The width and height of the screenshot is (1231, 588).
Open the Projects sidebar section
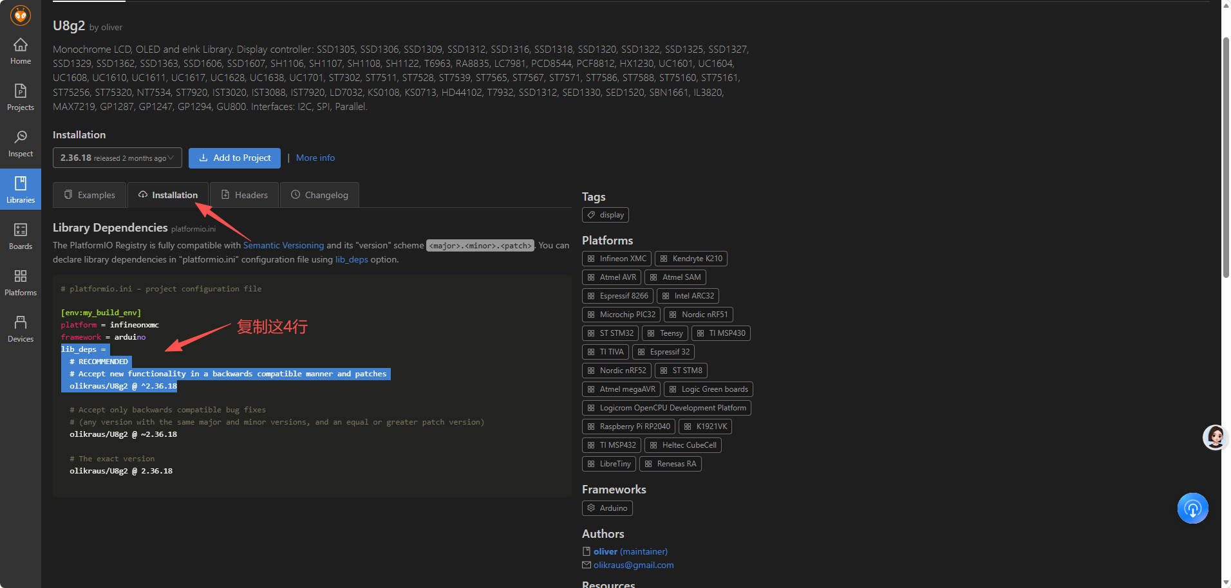click(21, 98)
